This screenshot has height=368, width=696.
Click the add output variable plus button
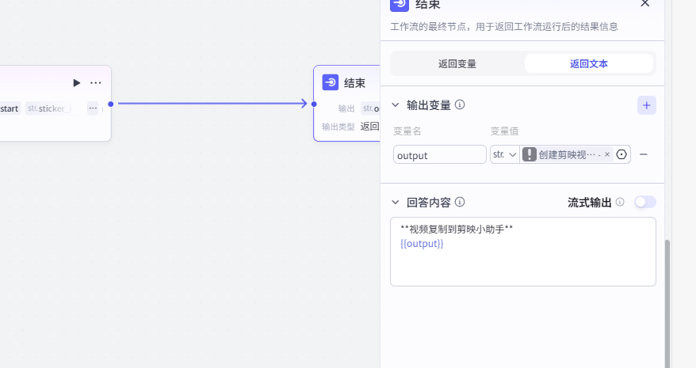[647, 105]
